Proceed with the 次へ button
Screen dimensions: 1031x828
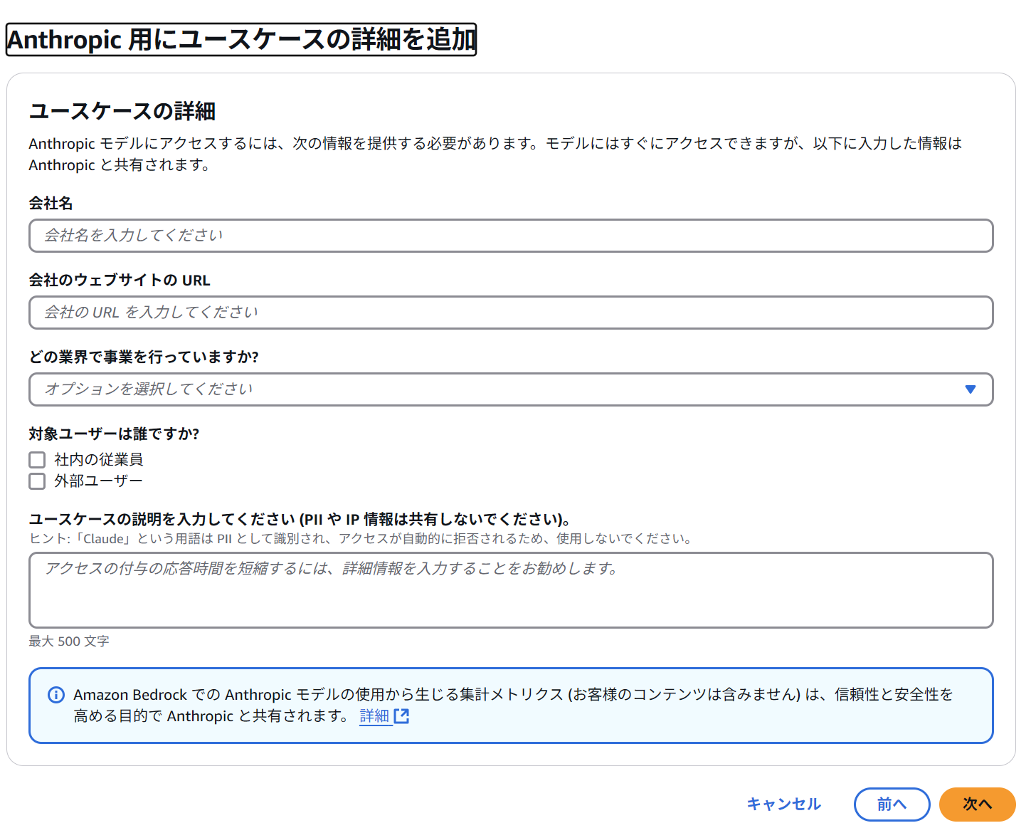977,805
